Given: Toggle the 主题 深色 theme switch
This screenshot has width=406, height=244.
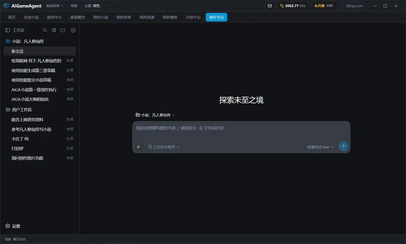Looking at the screenshot, I should tap(92, 6).
